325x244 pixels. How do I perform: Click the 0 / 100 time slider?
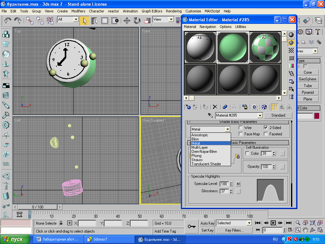coord(37,207)
